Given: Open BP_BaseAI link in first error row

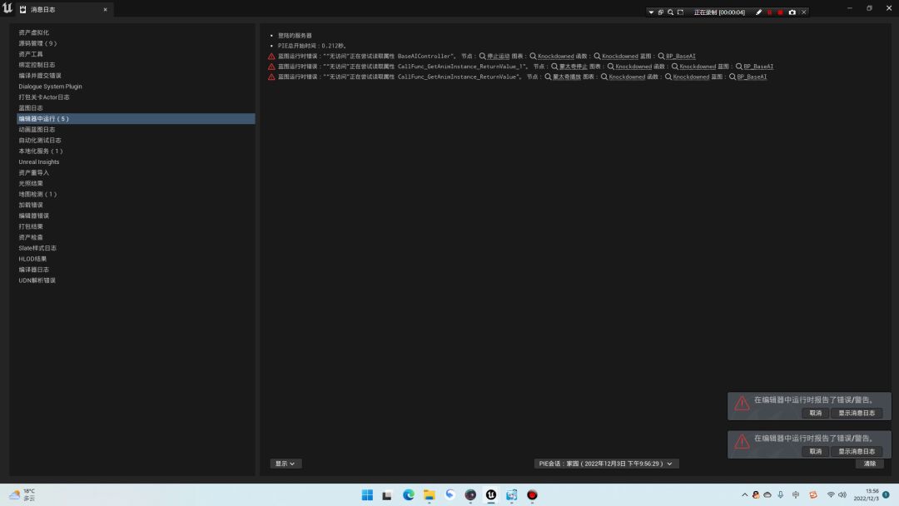Looking at the screenshot, I should [680, 57].
